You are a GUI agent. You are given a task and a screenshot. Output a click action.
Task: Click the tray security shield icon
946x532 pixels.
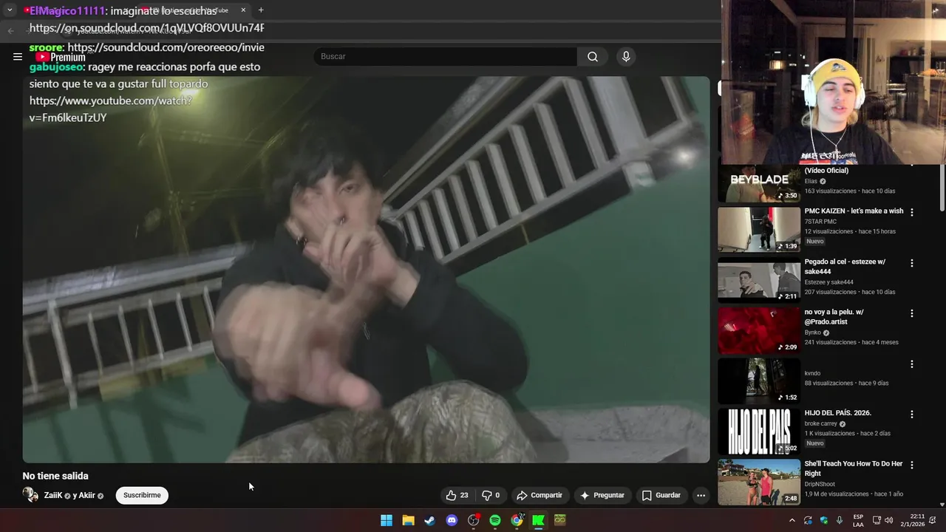pyautogui.click(x=824, y=520)
